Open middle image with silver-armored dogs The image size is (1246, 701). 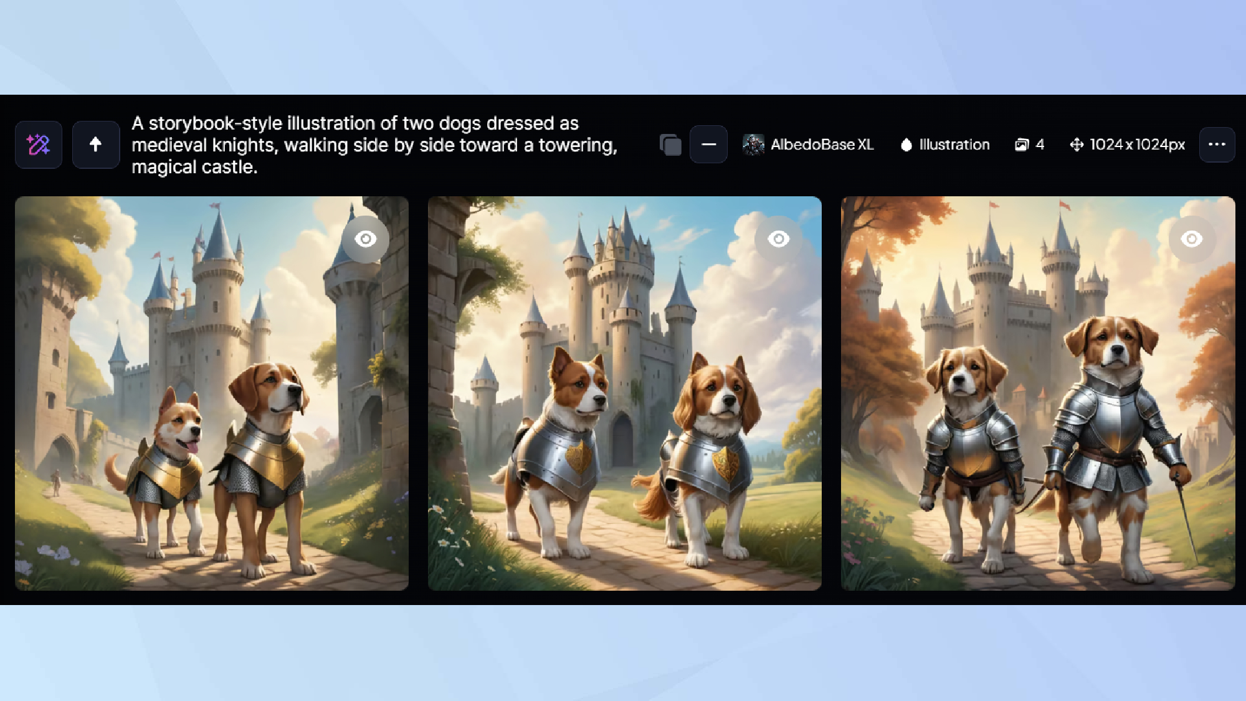point(624,393)
